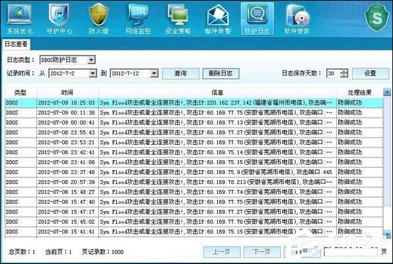
Task: Select the log row at 2012-07-08 23:41:08
Action: pyautogui.click(x=194, y=162)
